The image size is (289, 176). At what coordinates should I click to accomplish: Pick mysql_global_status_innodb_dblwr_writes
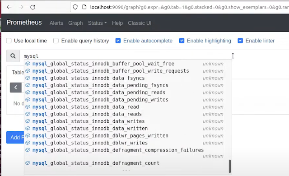(128, 143)
